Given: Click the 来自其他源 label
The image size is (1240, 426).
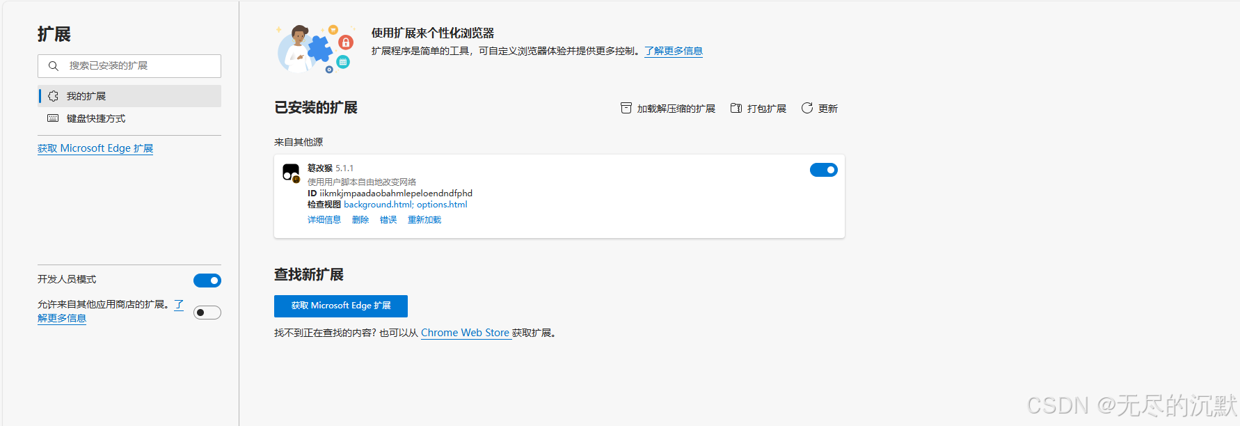Looking at the screenshot, I should [299, 142].
